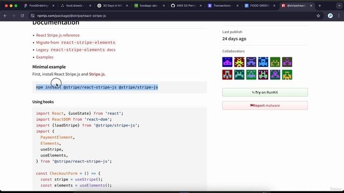Click the browser forward arrow
This screenshot has height=193, width=344.
coord(13,16)
